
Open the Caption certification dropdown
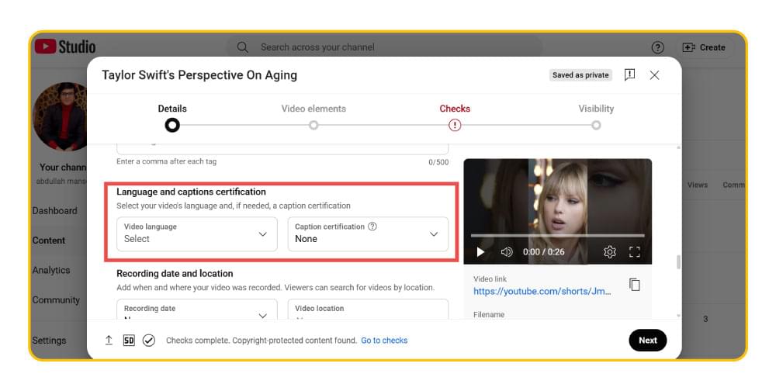pyautogui.click(x=368, y=234)
